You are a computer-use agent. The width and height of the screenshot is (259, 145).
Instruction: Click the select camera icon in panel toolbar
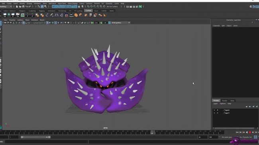pos(5,23)
